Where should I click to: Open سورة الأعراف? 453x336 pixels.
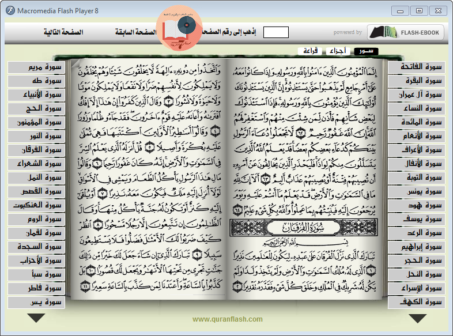416,150
